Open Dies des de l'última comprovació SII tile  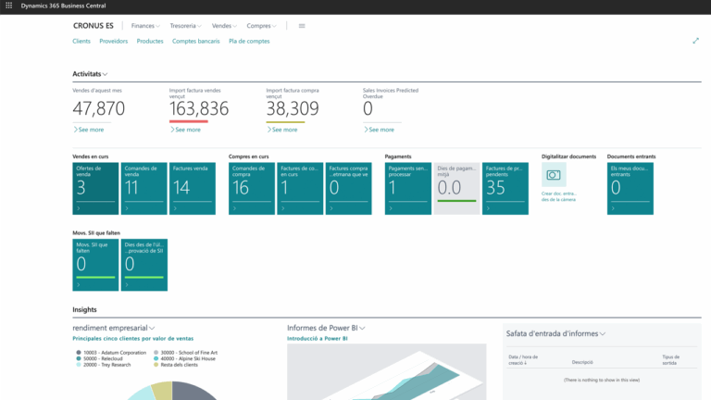tap(144, 265)
